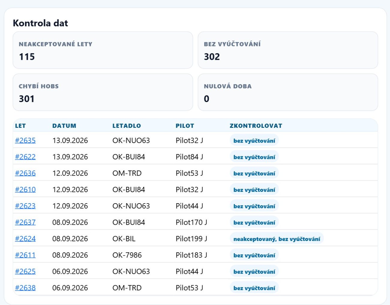Select date 13.09.2026 in row #2635
The height and width of the screenshot is (305, 390).
(70, 140)
